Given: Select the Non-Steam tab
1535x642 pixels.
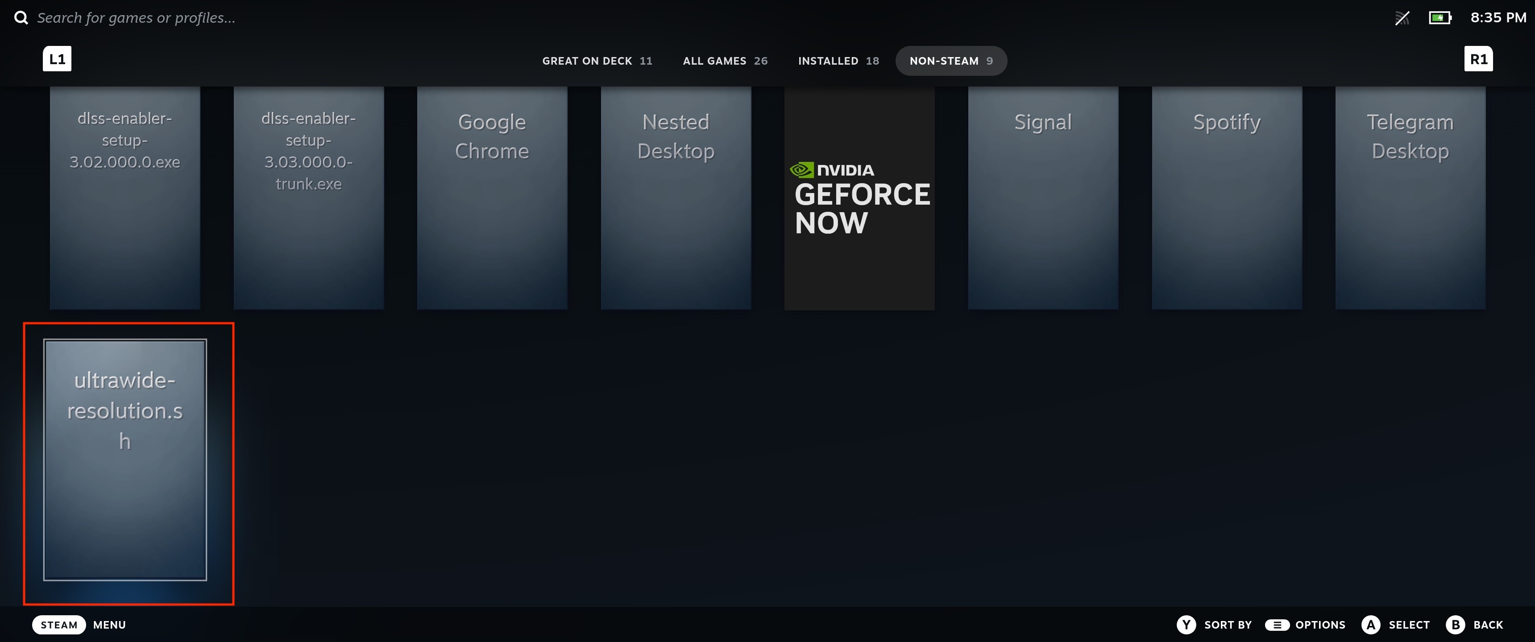Looking at the screenshot, I should pos(951,61).
